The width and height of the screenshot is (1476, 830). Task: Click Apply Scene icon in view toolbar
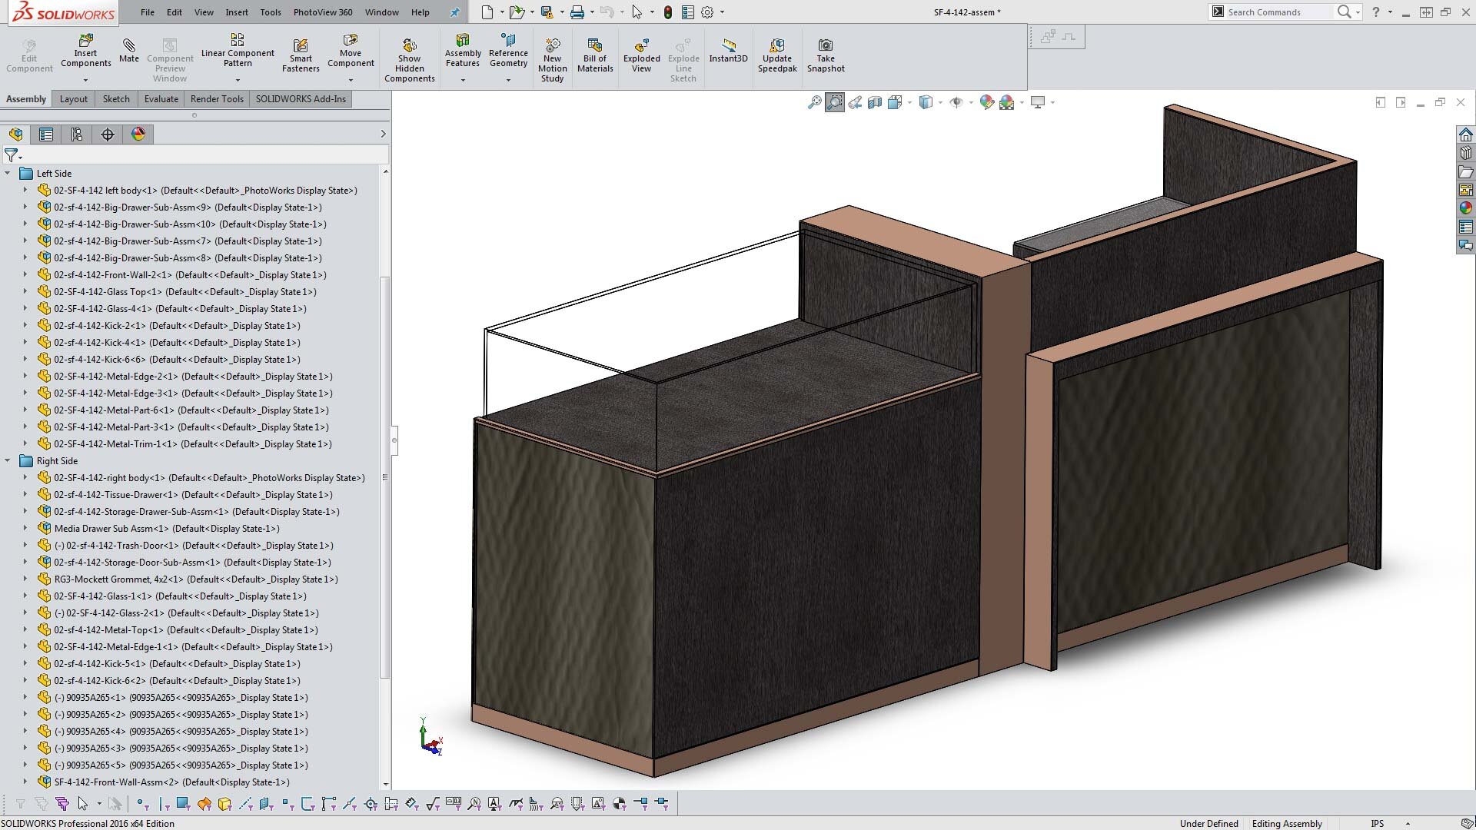tap(1007, 102)
